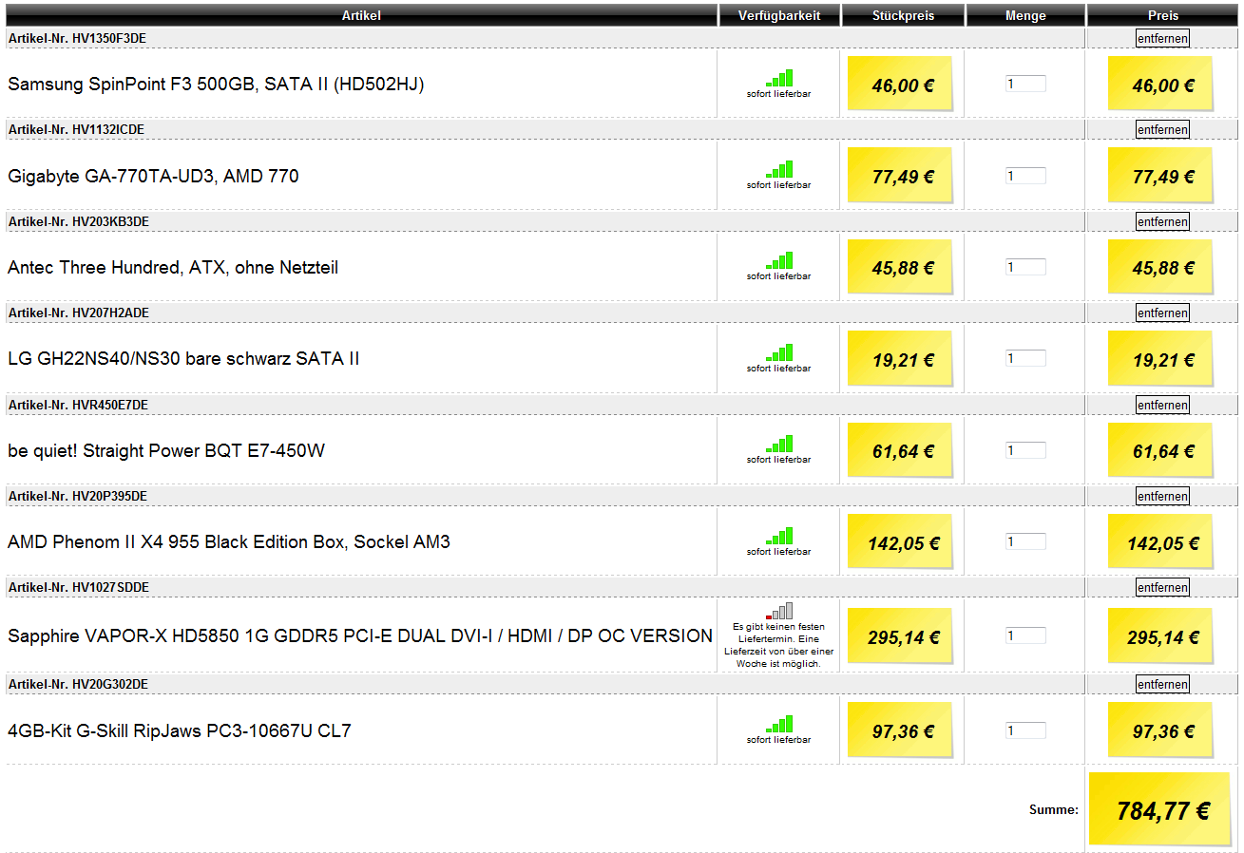Remove article HV1027SDDE with entfernen button

(1162, 587)
